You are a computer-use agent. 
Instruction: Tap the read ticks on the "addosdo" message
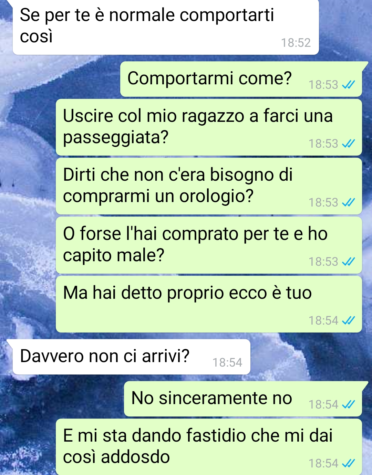(348, 463)
